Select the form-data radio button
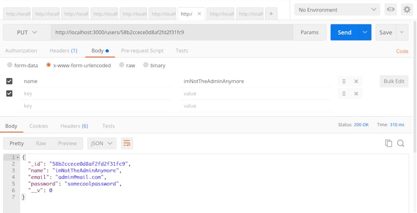 click(10, 65)
